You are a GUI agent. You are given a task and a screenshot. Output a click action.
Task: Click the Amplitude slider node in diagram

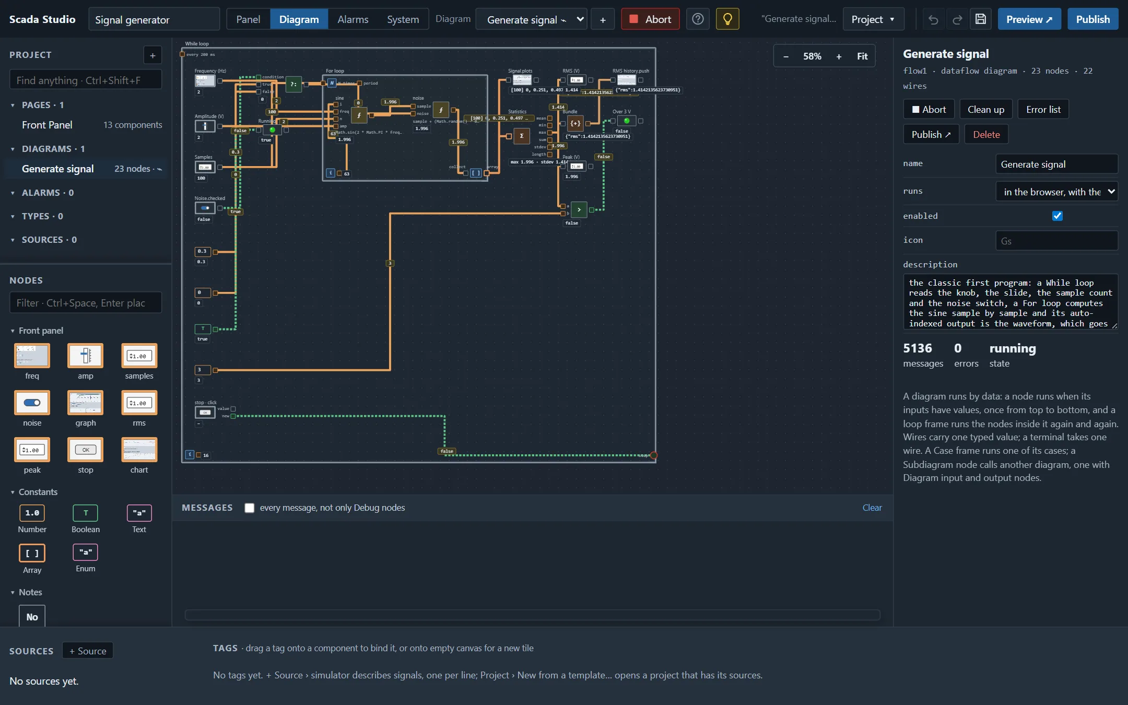pyautogui.click(x=205, y=126)
